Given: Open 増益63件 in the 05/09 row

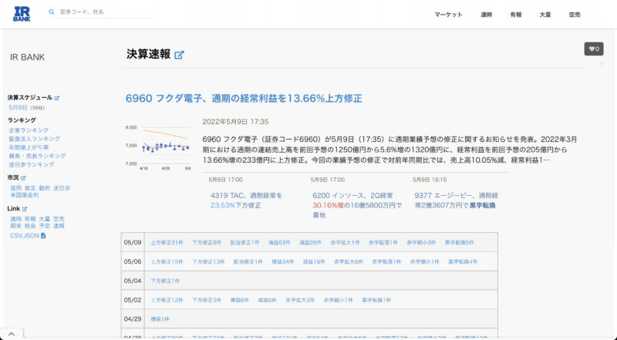Looking at the screenshot, I should pos(279,242).
